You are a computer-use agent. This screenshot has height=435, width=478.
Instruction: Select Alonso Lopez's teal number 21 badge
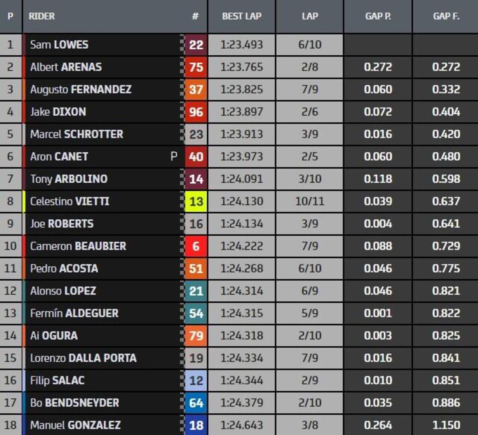(x=196, y=291)
